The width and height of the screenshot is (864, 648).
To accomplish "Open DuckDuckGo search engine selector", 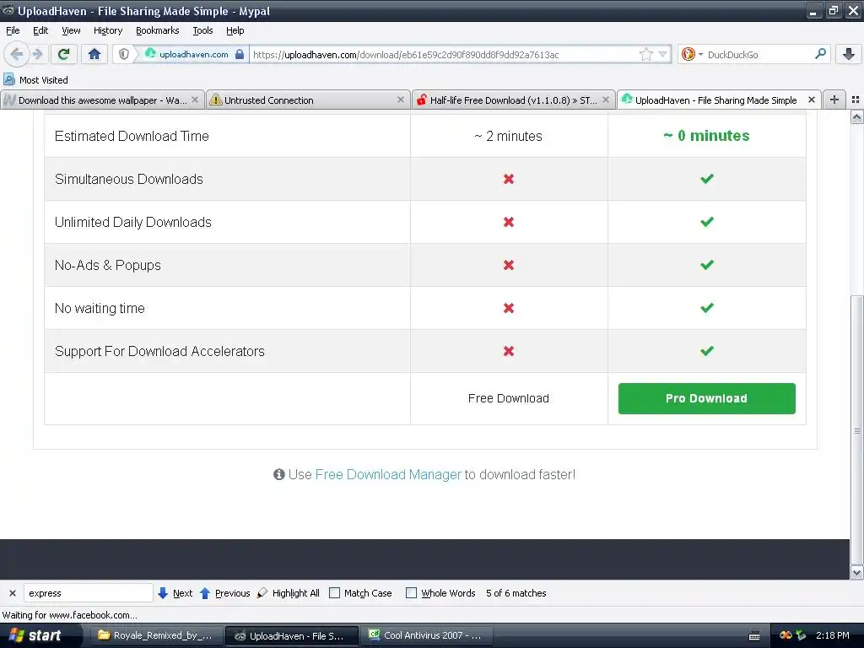I will coord(692,54).
